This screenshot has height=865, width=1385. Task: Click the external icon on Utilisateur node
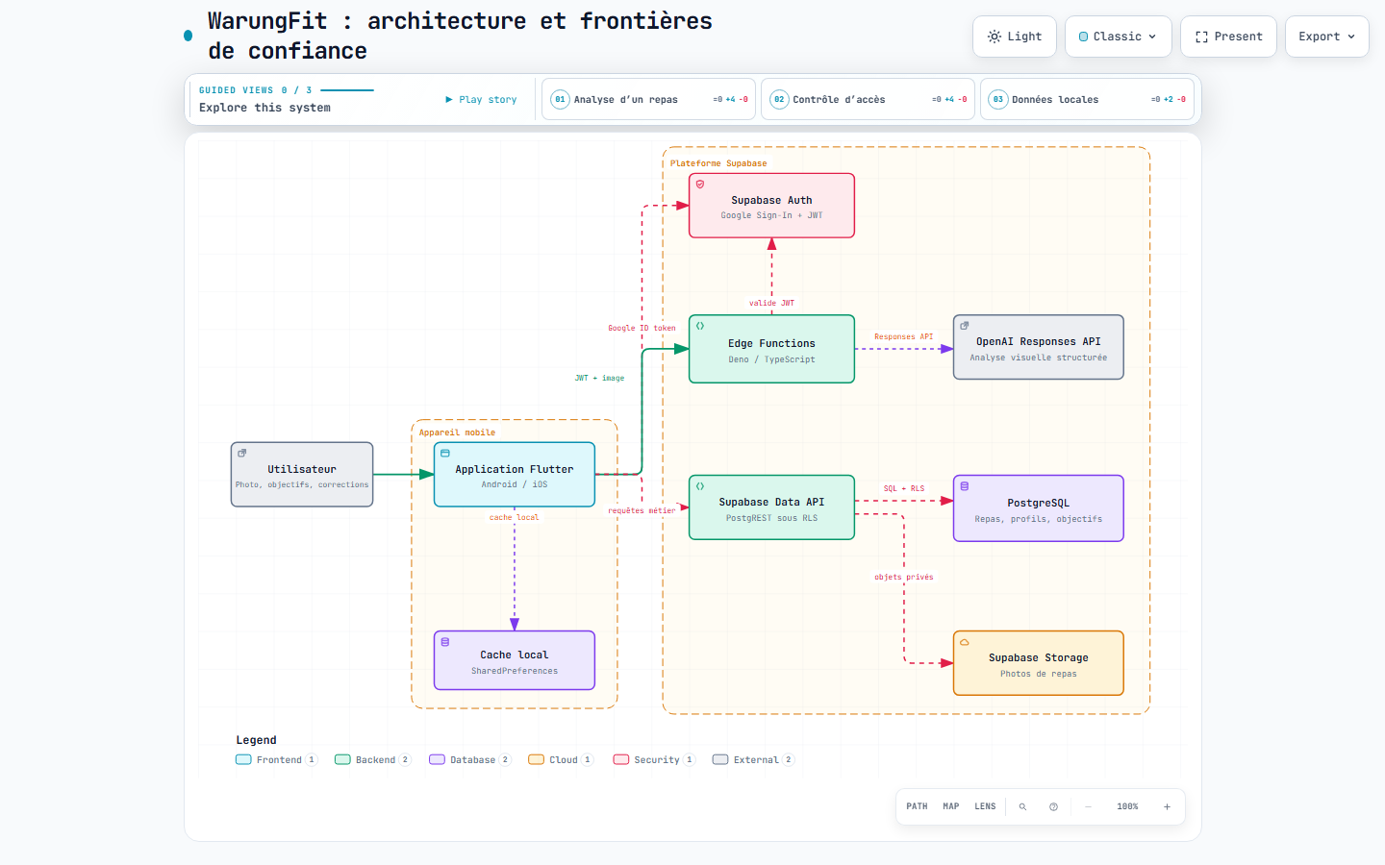pyautogui.click(x=242, y=453)
